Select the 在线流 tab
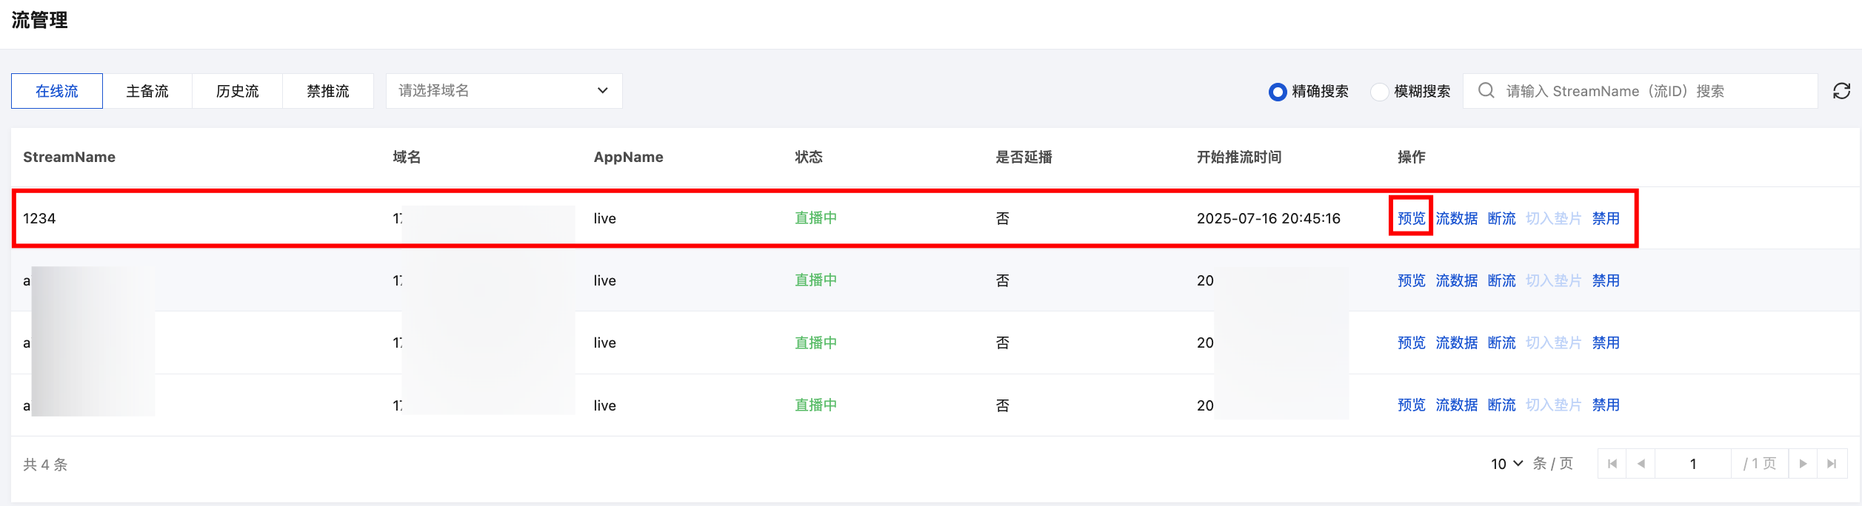 (57, 91)
